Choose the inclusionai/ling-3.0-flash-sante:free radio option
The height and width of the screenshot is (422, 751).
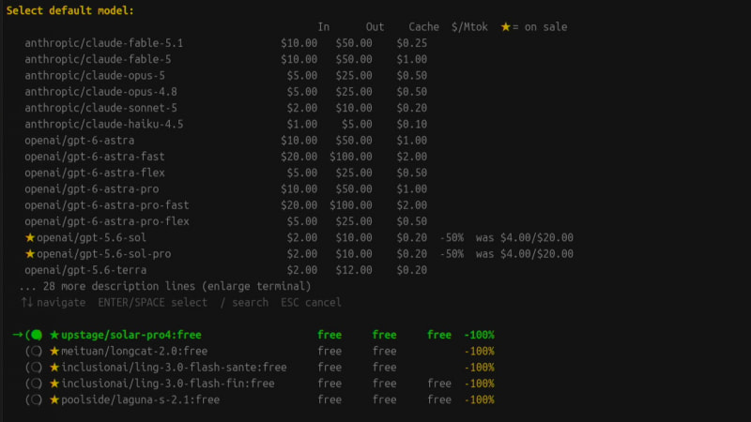coord(35,368)
